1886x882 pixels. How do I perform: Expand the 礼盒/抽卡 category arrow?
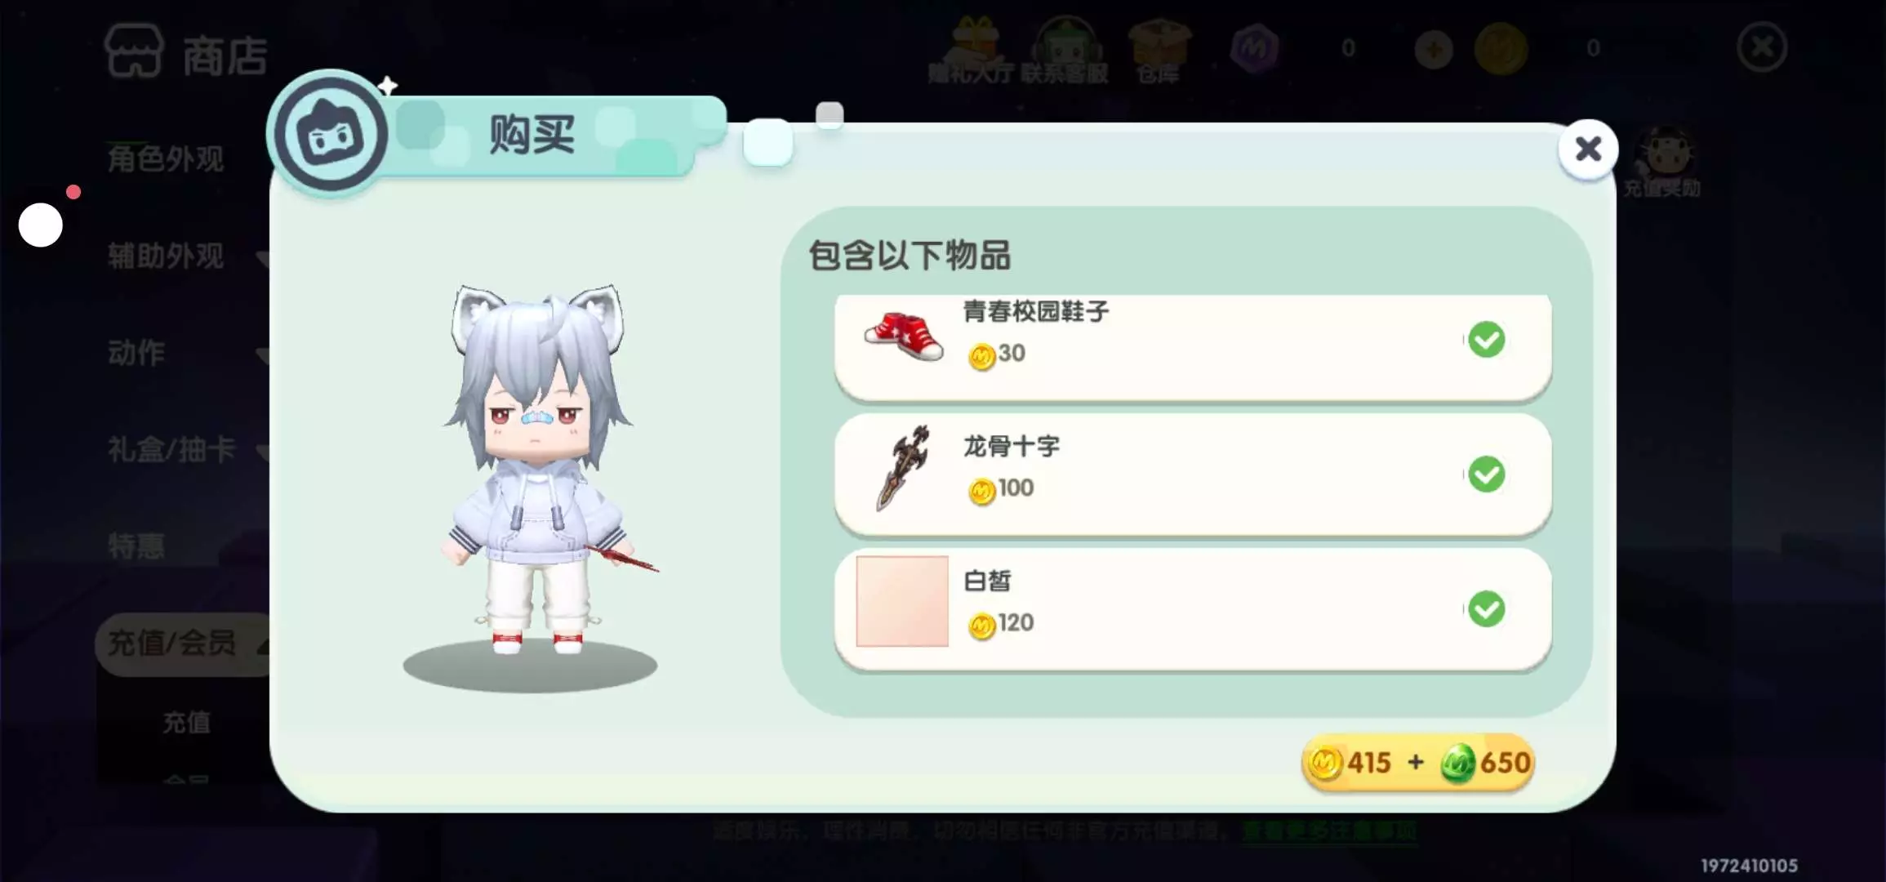click(262, 451)
